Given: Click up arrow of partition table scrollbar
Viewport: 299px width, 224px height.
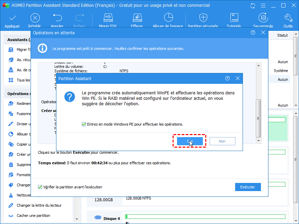Looking at the screenshot, I should (296, 34).
